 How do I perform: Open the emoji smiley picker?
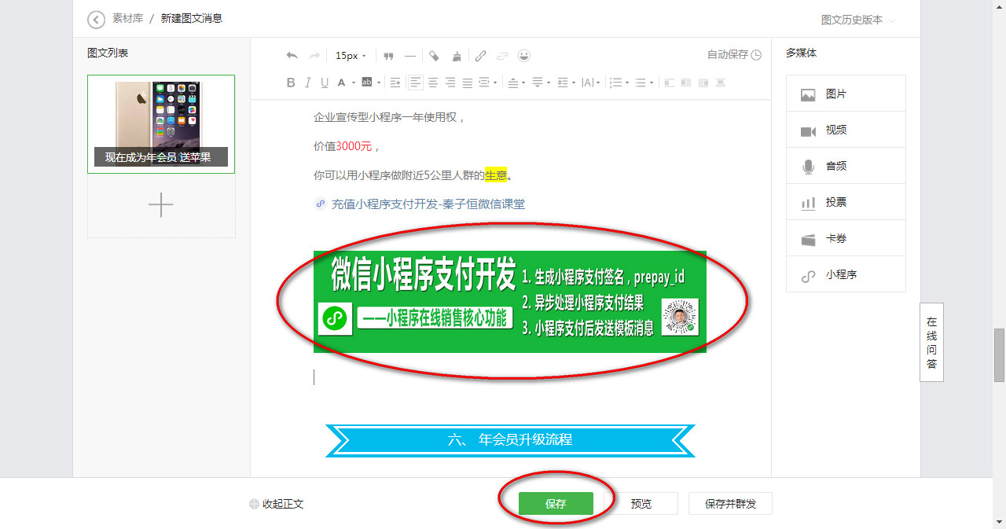[x=524, y=55]
